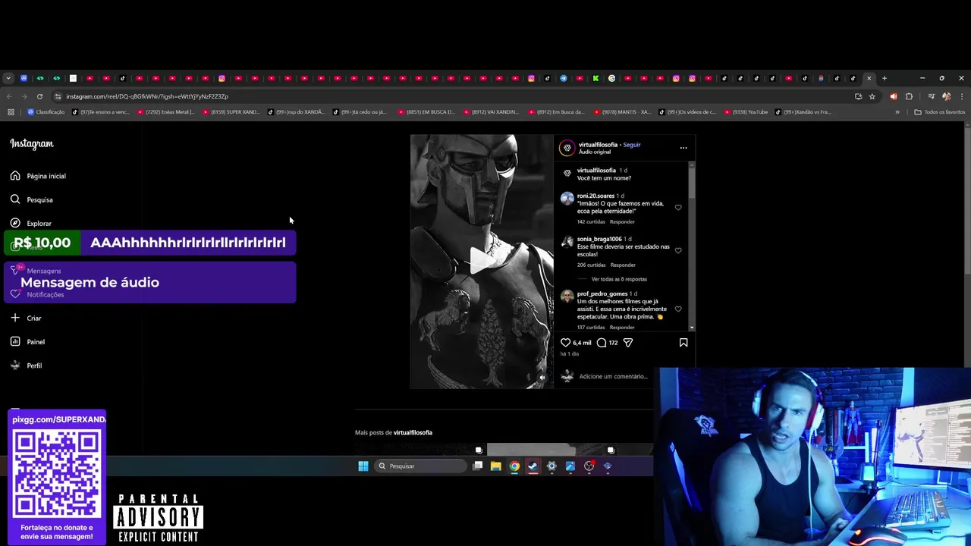View likes on sonia_braga1006 comment
Image resolution: width=971 pixels, height=546 pixels.
tap(591, 265)
